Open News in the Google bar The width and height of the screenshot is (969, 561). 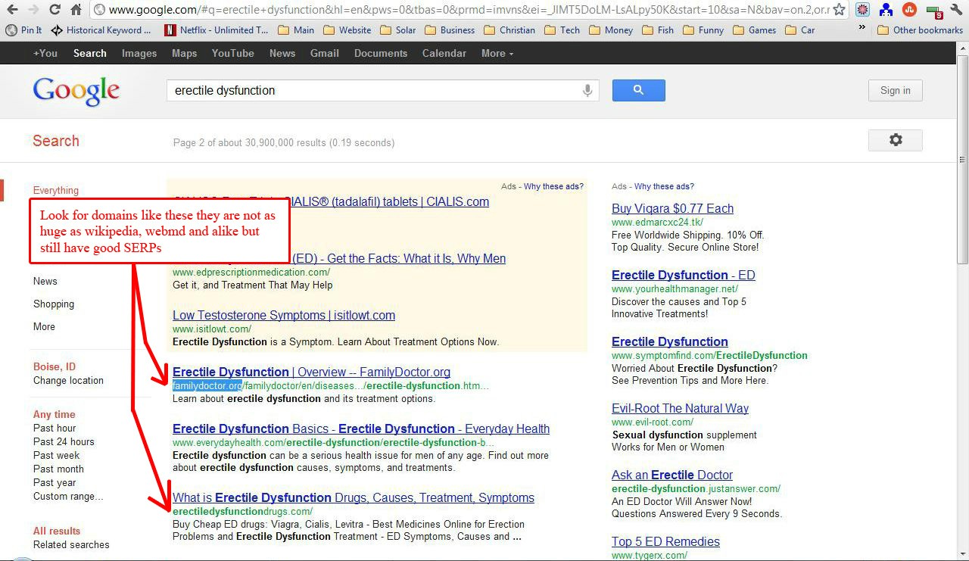pos(282,53)
